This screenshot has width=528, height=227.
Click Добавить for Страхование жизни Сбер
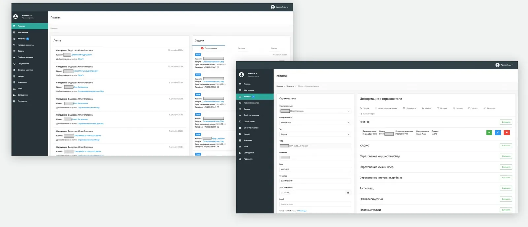(506, 167)
